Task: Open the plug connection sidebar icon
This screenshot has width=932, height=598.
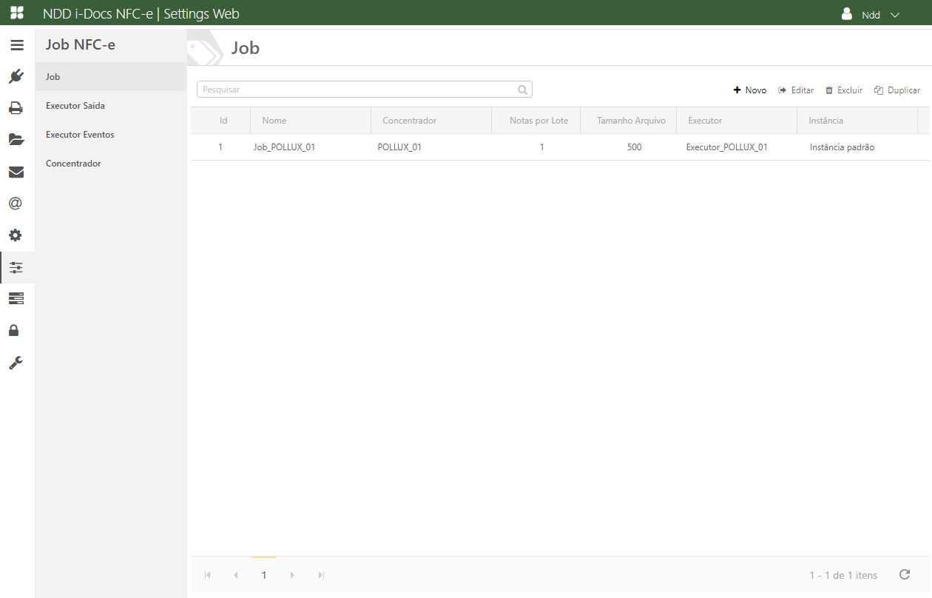Action: coord(16,76)
